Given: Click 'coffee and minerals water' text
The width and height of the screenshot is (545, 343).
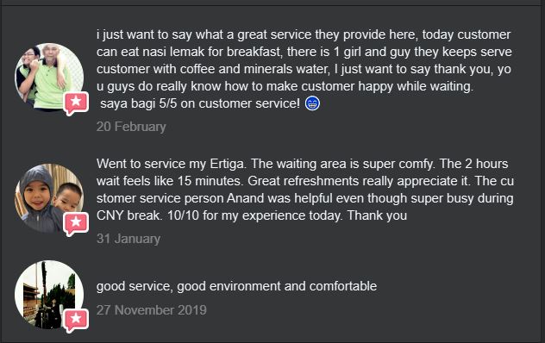Looking at the screenshot, I should pyautogui.click(x=254, y=69).
